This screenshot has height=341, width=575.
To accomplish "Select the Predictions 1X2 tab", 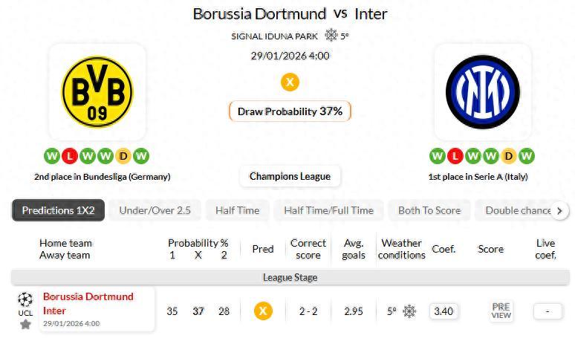I will pos(58,210).
